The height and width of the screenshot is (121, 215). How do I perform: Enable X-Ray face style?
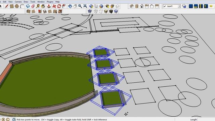[x=90, y=11]
